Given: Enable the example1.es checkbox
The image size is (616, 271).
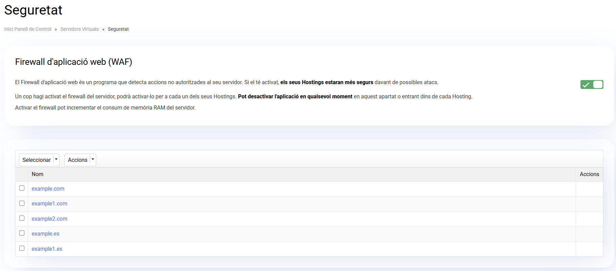Looking at the screenshot, I should click(x=22, y=248).
